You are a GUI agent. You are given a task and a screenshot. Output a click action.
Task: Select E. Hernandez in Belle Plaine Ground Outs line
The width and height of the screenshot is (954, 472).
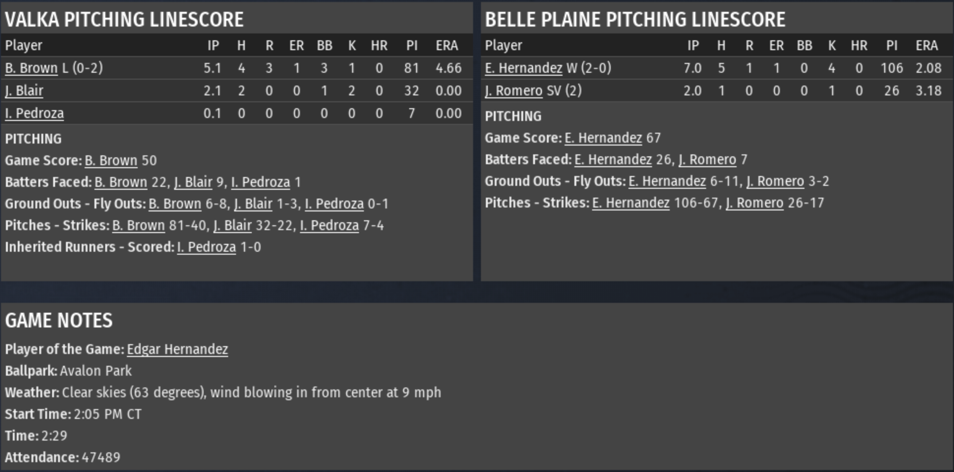tap(667, 181)
